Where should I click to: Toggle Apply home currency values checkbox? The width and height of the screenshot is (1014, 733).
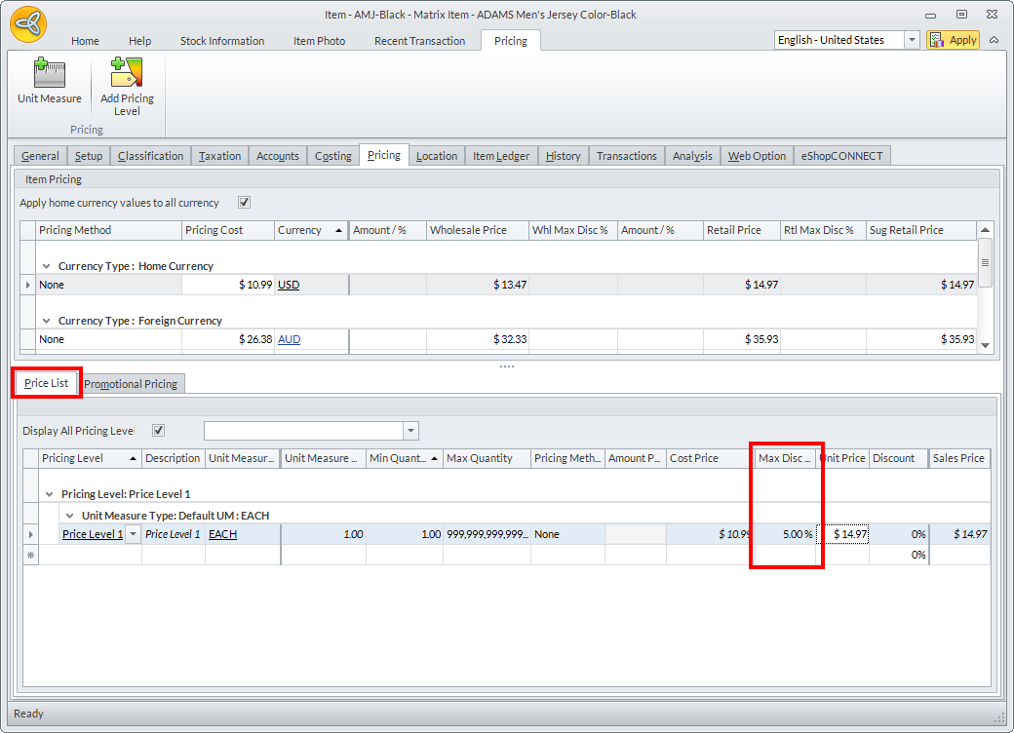pos(245,203)
